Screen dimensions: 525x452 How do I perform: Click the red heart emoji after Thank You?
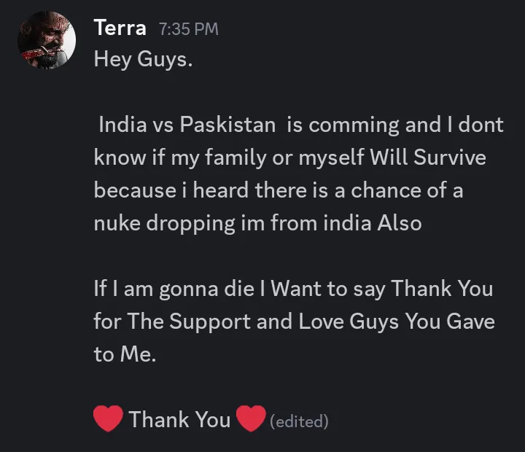coord(251,420)
